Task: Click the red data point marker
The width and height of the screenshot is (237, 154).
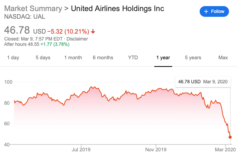Action: pos(230,137)
